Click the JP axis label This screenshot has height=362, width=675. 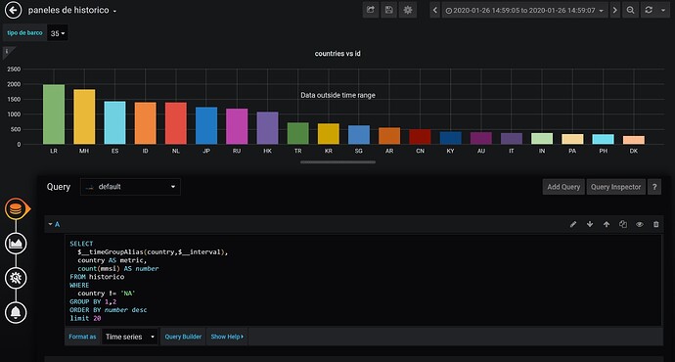206,151
